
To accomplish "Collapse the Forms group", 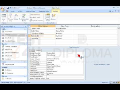I will [25, 62].
